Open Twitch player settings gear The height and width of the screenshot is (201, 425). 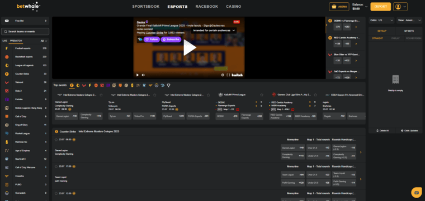tap(223, 75)
